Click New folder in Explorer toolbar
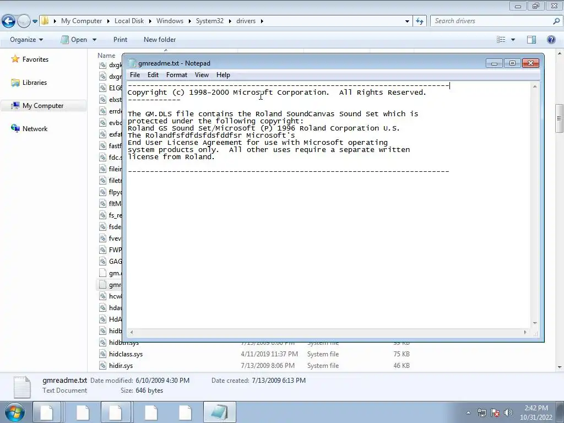Viewport: 564px width, 423px height. pyautogui.click(x=160, y=40)
